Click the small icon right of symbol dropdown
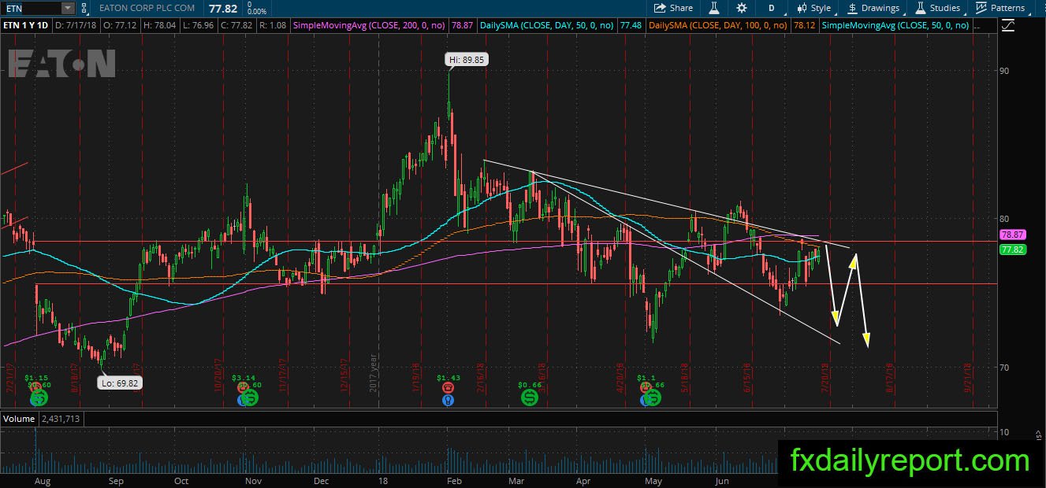The width and height of the screenshot is (1046, 488). point(86,8)
